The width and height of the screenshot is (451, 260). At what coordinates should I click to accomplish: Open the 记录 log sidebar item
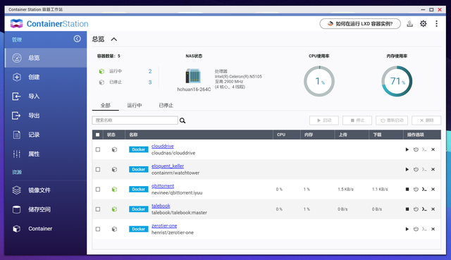pos(46,135)
